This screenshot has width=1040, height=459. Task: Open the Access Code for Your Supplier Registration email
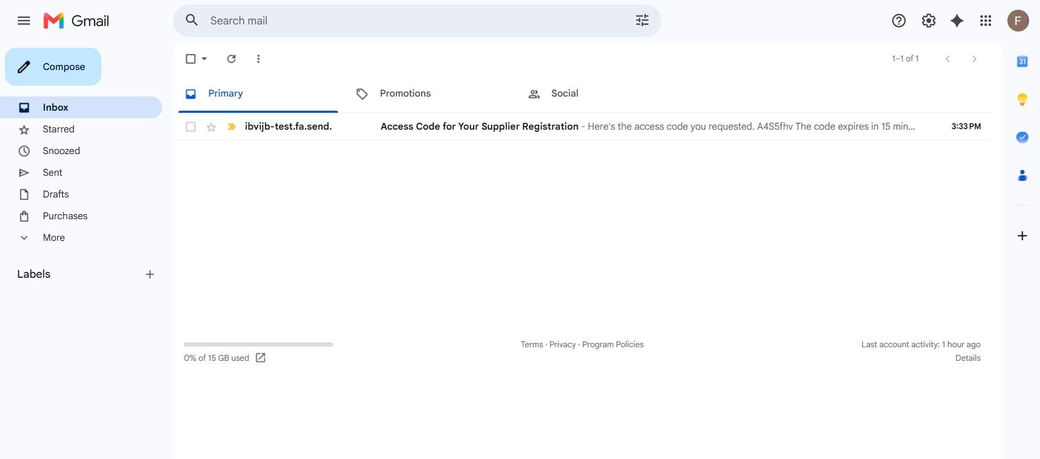(x=583, y=126)
